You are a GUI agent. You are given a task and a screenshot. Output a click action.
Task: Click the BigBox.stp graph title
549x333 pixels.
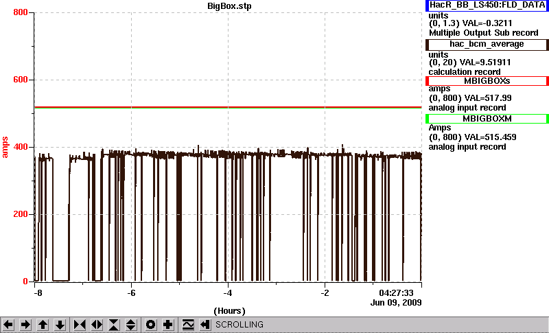229,6
